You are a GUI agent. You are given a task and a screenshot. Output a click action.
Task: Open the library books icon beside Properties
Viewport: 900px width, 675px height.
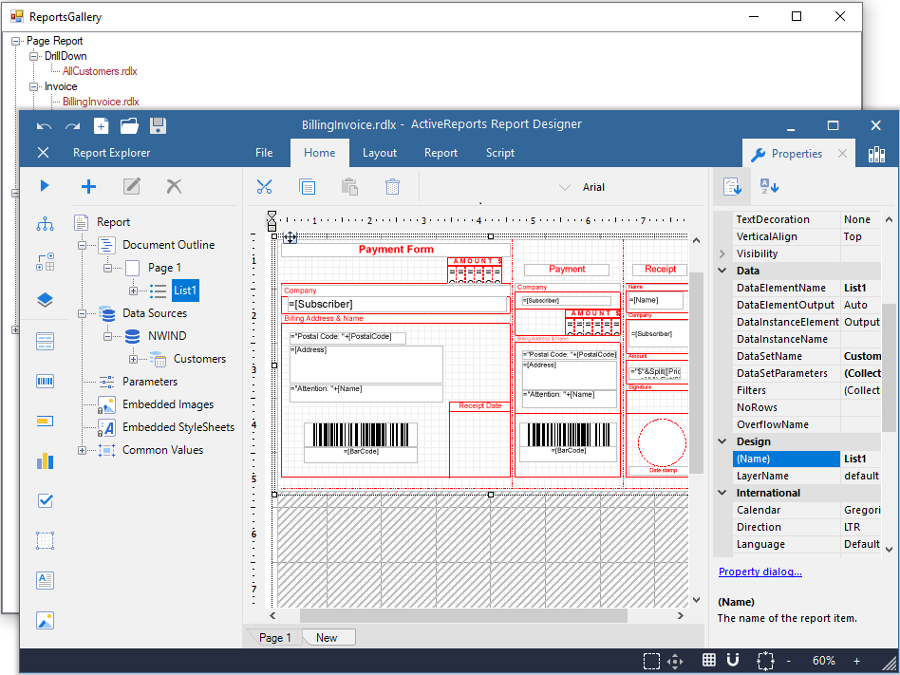(x=876, y=154)
